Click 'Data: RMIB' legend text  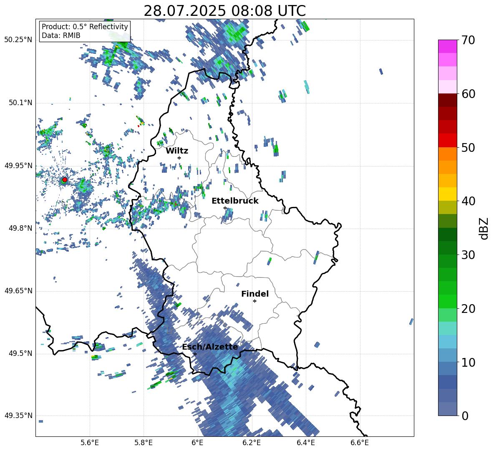[61, 35]
